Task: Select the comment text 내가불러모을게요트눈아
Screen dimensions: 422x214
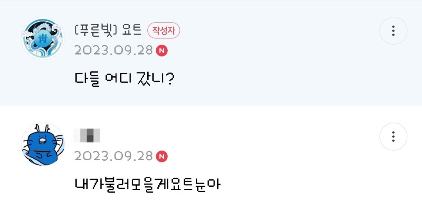Action: (x=148, y=184)
